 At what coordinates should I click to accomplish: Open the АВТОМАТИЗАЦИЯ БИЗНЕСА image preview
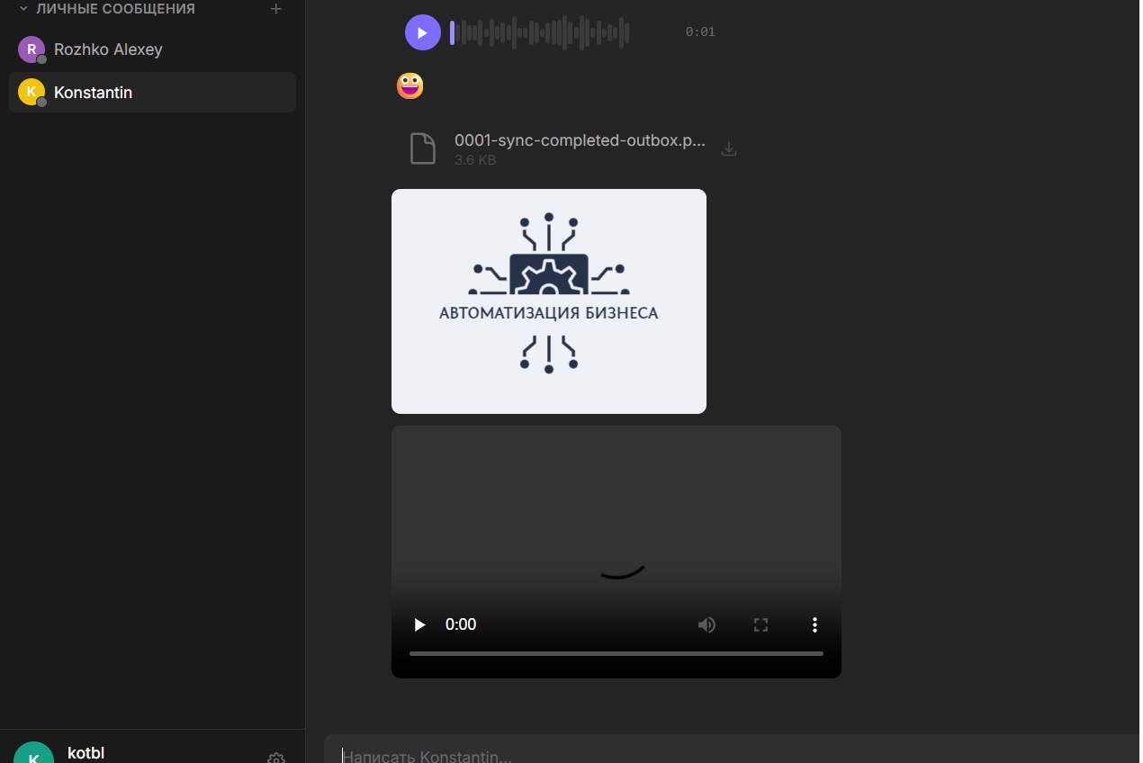point(548,301)
